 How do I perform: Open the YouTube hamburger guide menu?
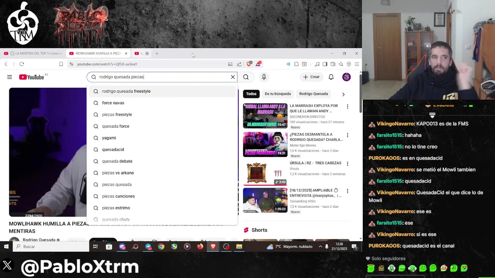coord(9,77)
